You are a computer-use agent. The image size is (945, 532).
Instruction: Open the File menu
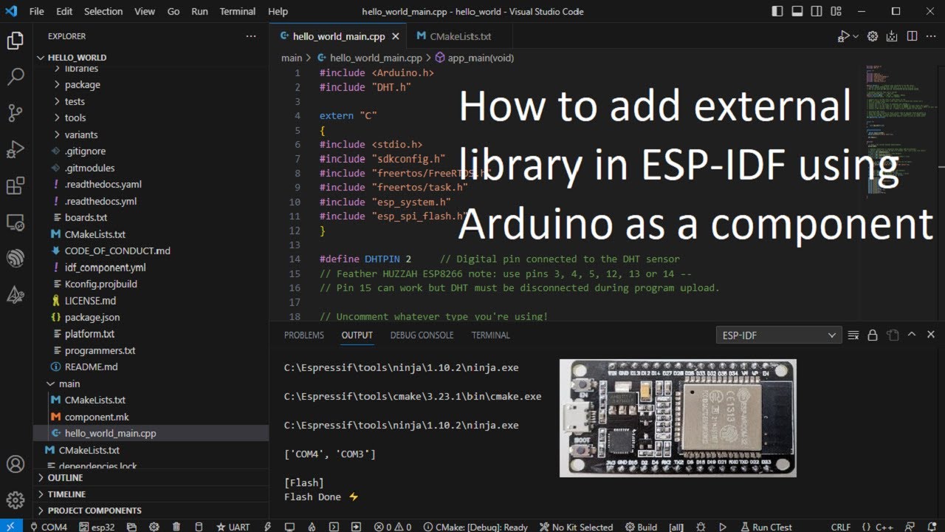pos(36,11)
